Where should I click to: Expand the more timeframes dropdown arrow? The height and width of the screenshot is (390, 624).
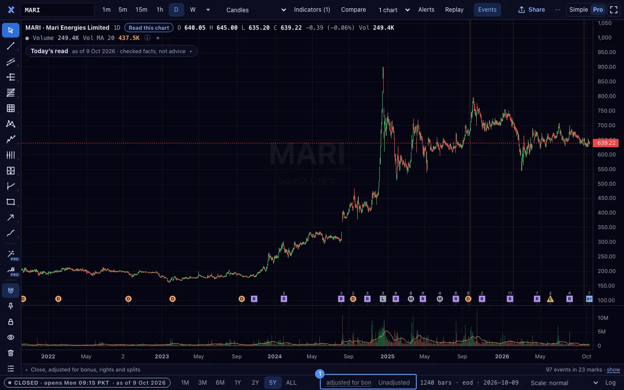208,10
